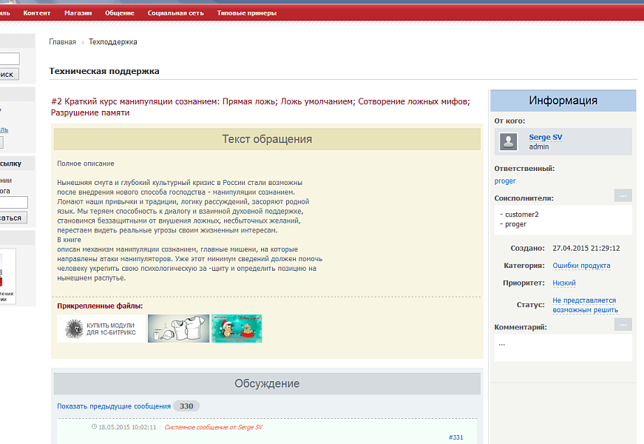The height and width of the screenshot is (444, 644).
Task: Open the Контент menu
Action: point(38,13)
